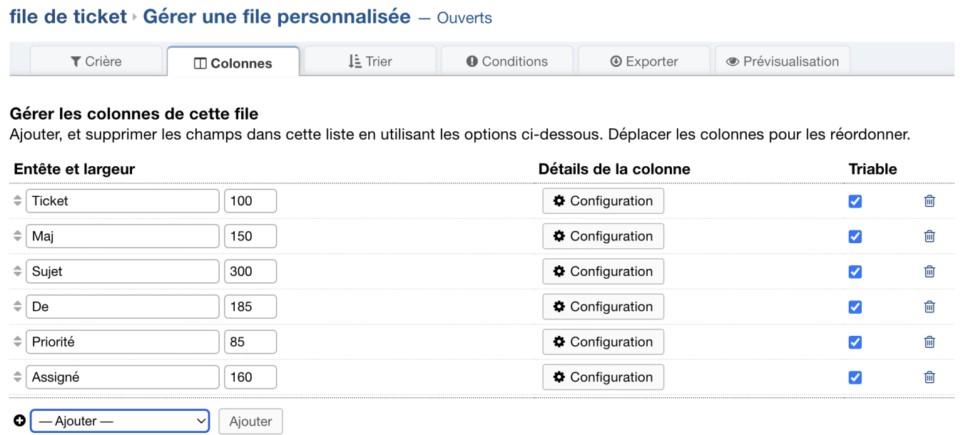
Task: Delete the Priorité column via trash icon
Action: (929, 342)
